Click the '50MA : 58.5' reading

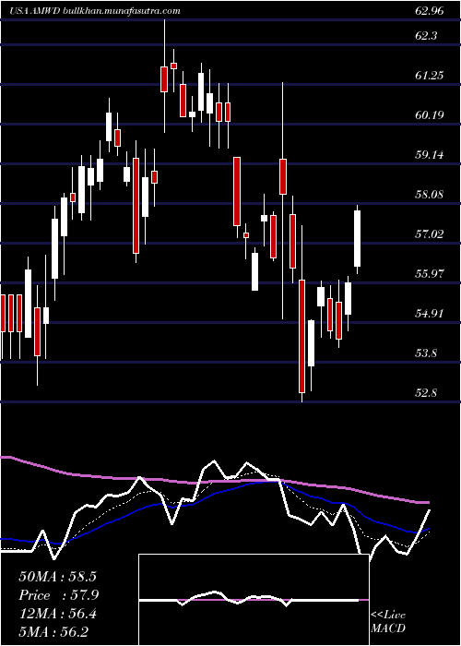pyautogui.click(x=57, y=577)
